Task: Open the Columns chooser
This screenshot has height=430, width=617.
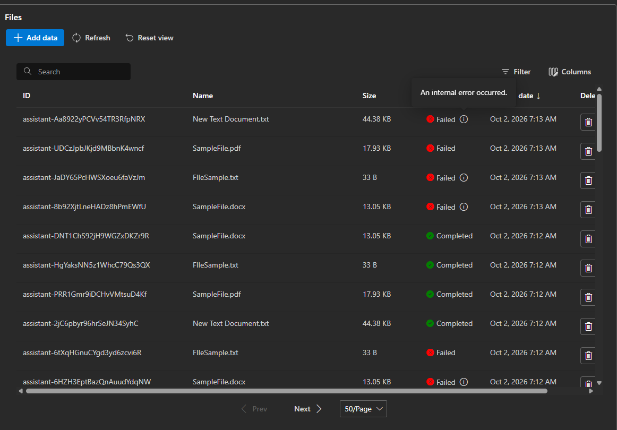Action: point(570,72)
